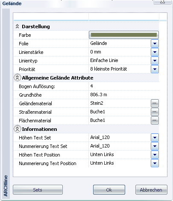173x201 pixels.
Task: Open the Linienstärke dropdown arrow
Action: 155,52
